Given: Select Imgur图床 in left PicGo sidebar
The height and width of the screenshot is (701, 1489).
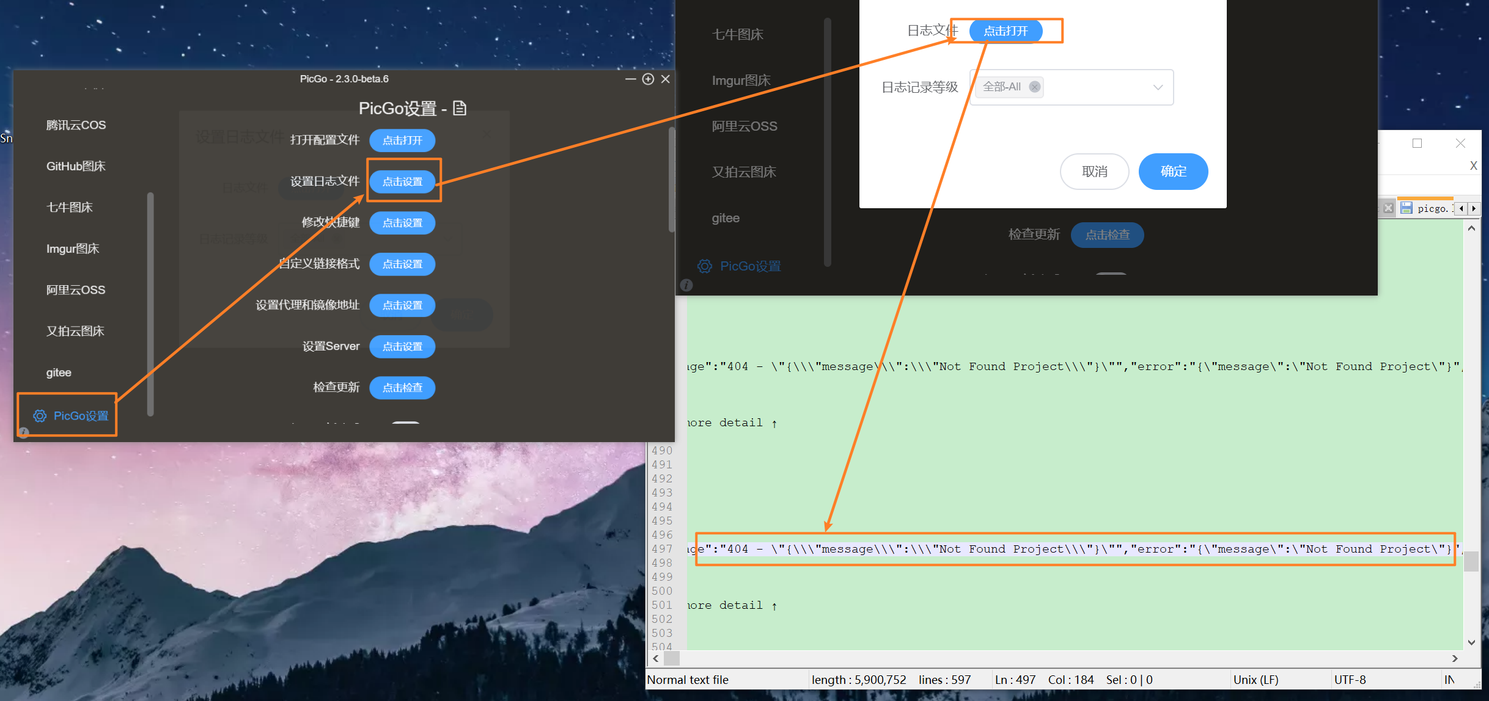Looking at the screenshot, I should point(73,249).
